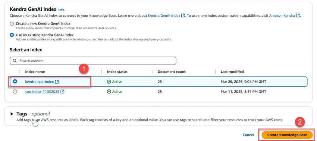
Task: Click the Create Knowledge Base button
Action: point(287,135)
